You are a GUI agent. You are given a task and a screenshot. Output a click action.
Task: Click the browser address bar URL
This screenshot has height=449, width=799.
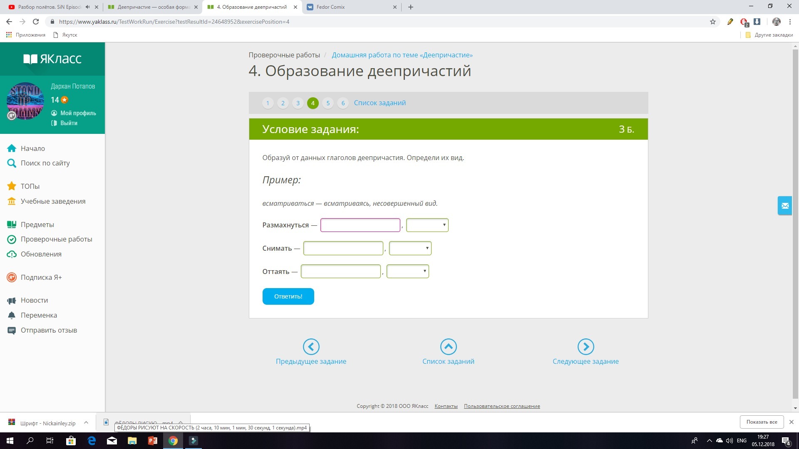tap(174, 22)
